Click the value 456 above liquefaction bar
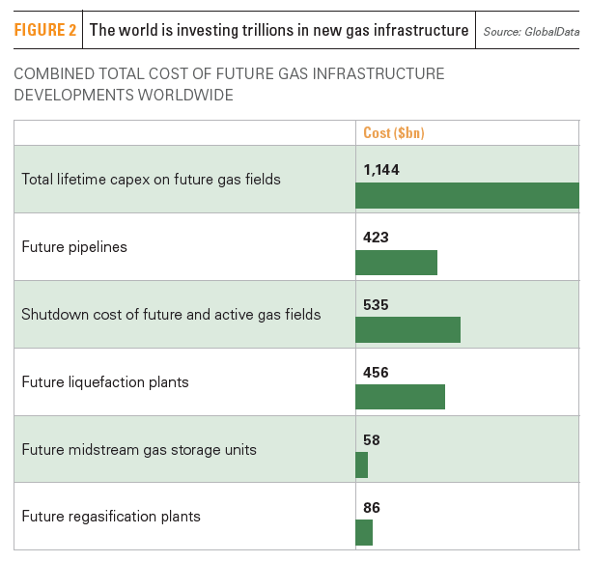The width and height of the screenshot is (589, 562). [x=376, y=372]
